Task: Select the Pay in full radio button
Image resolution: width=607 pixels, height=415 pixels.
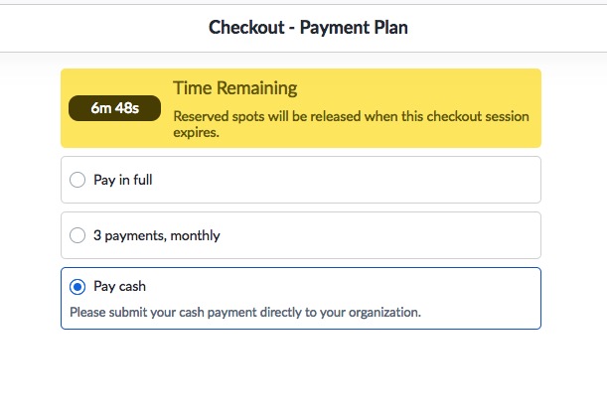Action: (77, 180)
